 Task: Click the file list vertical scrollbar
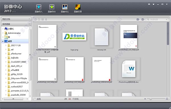point(168,34)
